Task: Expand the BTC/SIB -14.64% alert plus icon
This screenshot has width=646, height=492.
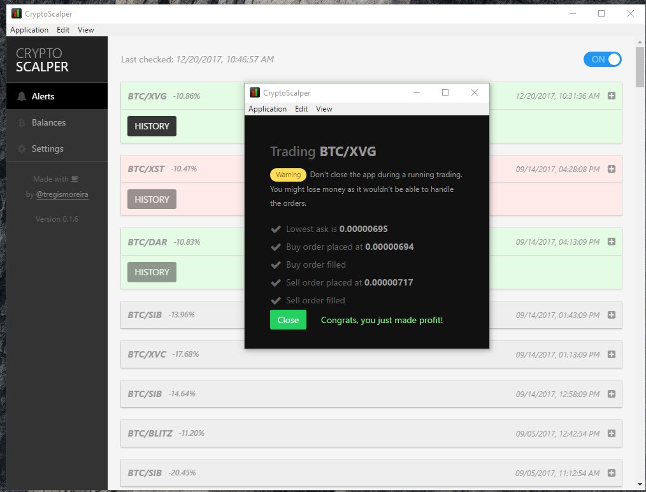Action: (x=612, y=394)
